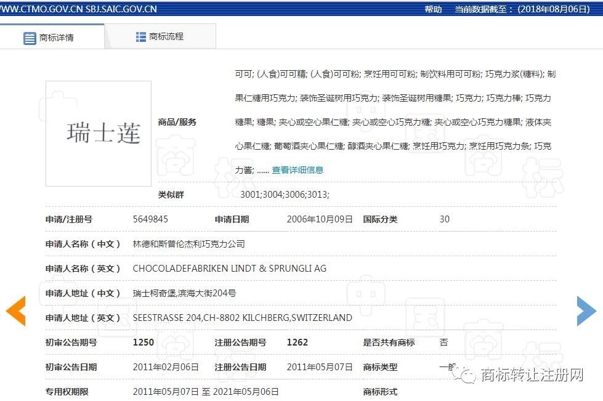Screen dimensions: 603x401
Task: Click the 商品/服务 label
Action: tap(177, 122)
